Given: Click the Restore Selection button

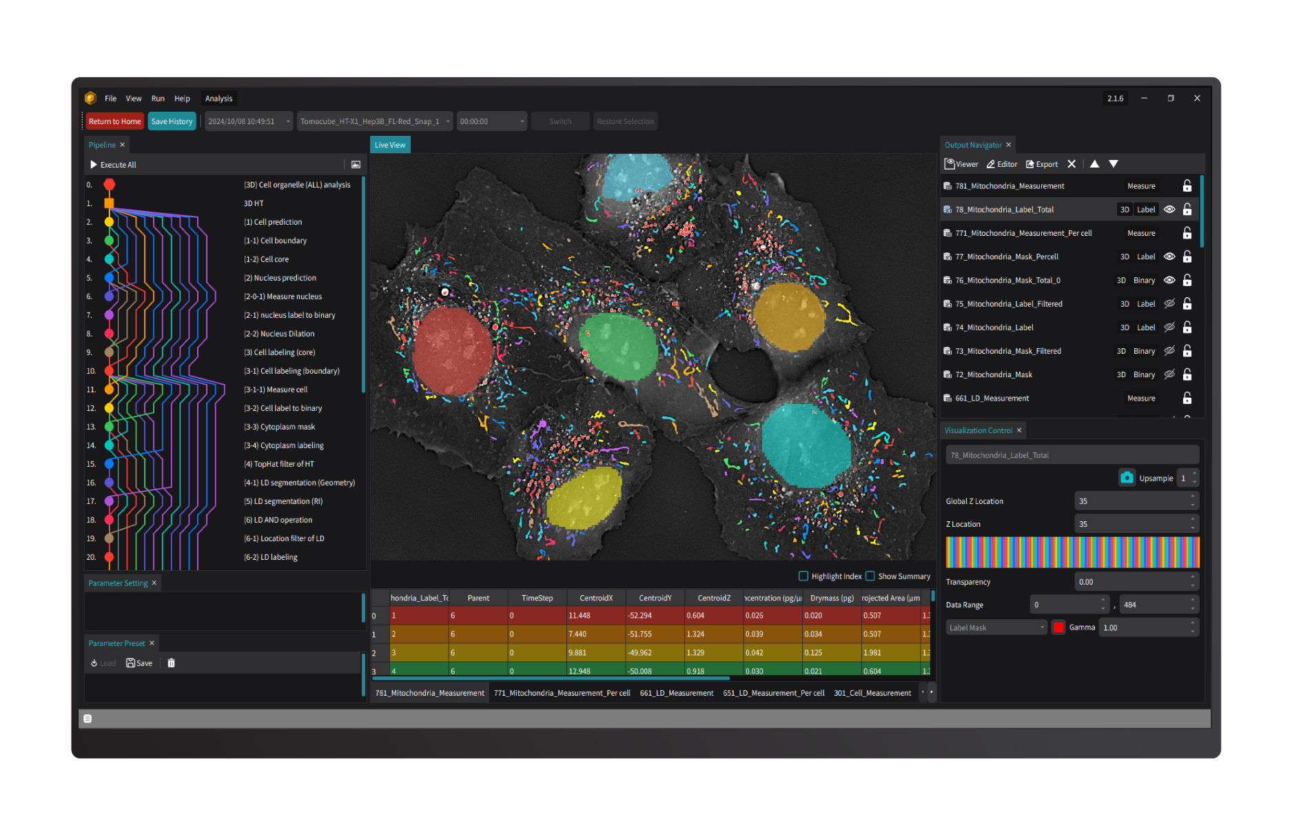Looking at the screenshot, I should pyautogui.click(x=625, y=121).
